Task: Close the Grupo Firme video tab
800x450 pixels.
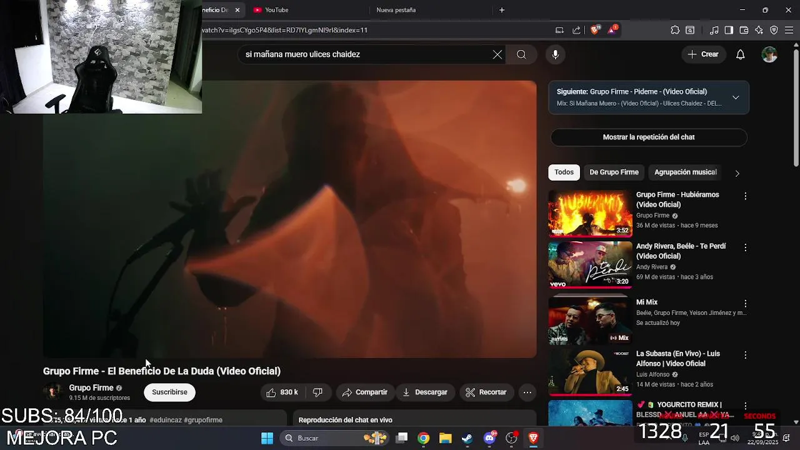Action: click(x=237, y=10)
